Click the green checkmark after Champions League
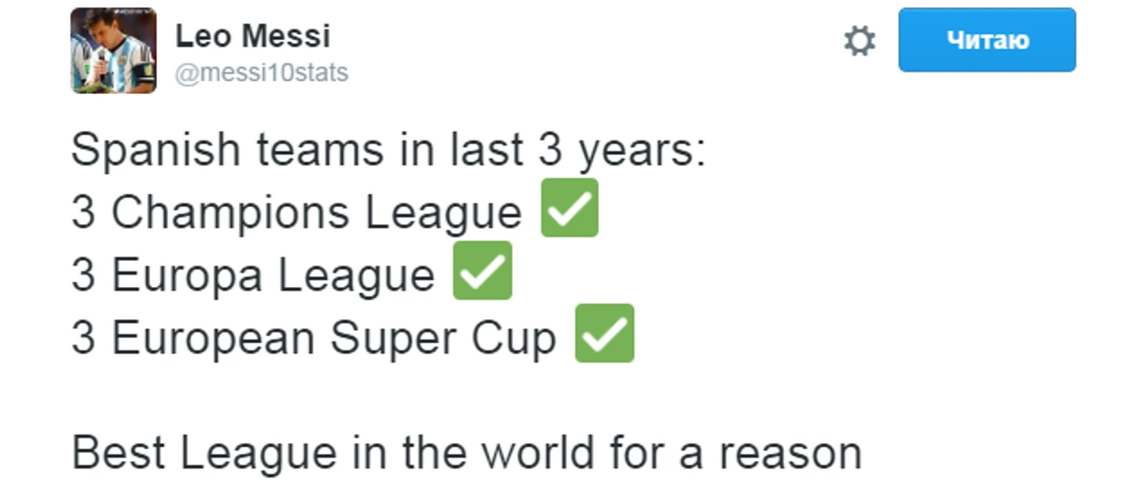Viewport: 1146px width, 486px height. tap(570, 208)
